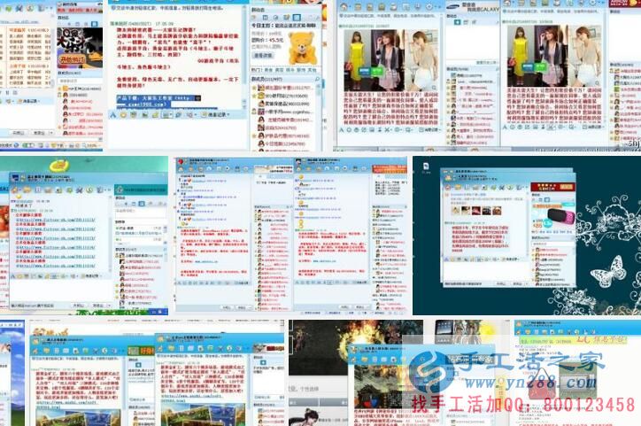Select first member in teddy bear chat member list
Viewport: 641px width, 426px height.
[280, 87]
